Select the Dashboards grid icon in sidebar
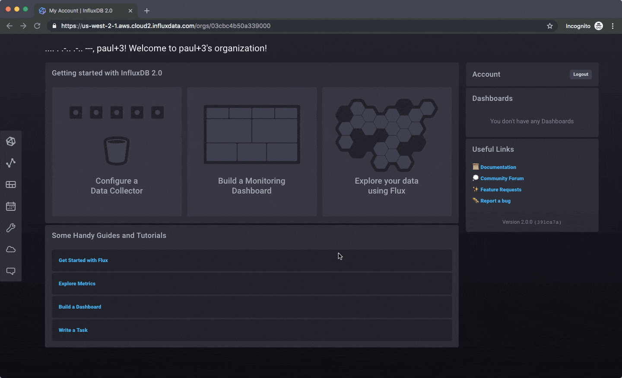 click(11, 184)
